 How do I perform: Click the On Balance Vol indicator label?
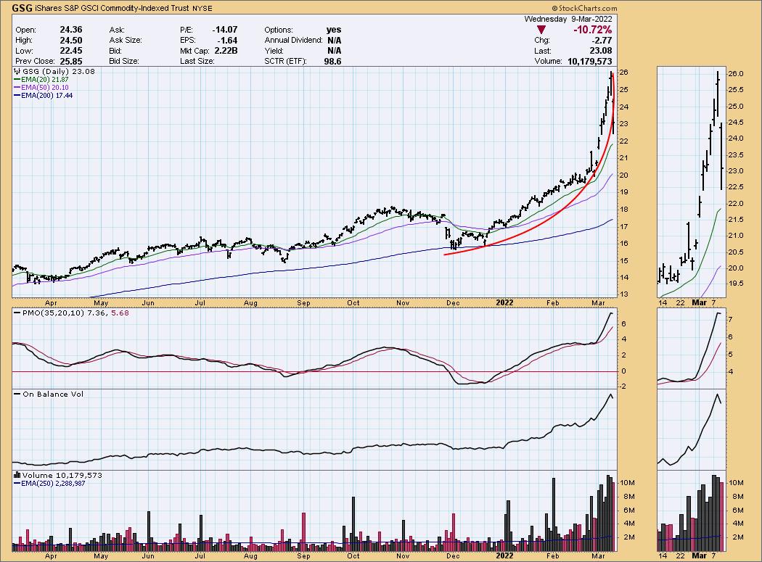pyautogui.click(x=53, y=394)
